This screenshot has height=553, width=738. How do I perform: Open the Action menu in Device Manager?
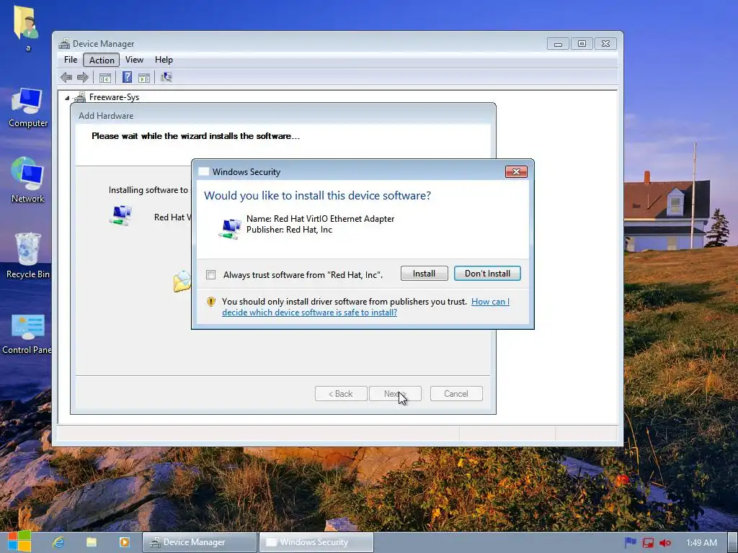click(102, 60)
